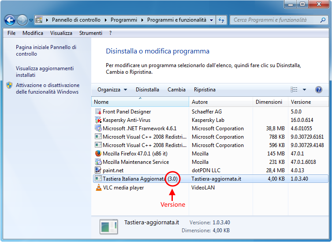Open the ? help menu
Viewport: 332px width, 242px height.
point(110,33)
